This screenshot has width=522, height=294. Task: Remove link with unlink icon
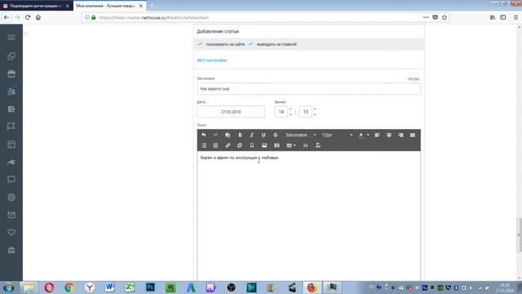click(x=240, y=145)
